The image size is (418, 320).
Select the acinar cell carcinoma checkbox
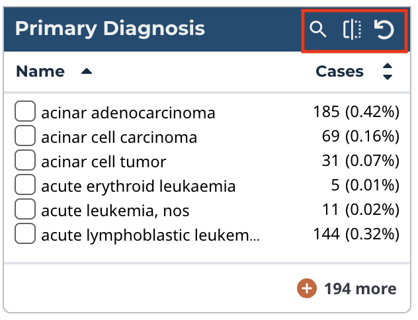(x=25, y=138)
